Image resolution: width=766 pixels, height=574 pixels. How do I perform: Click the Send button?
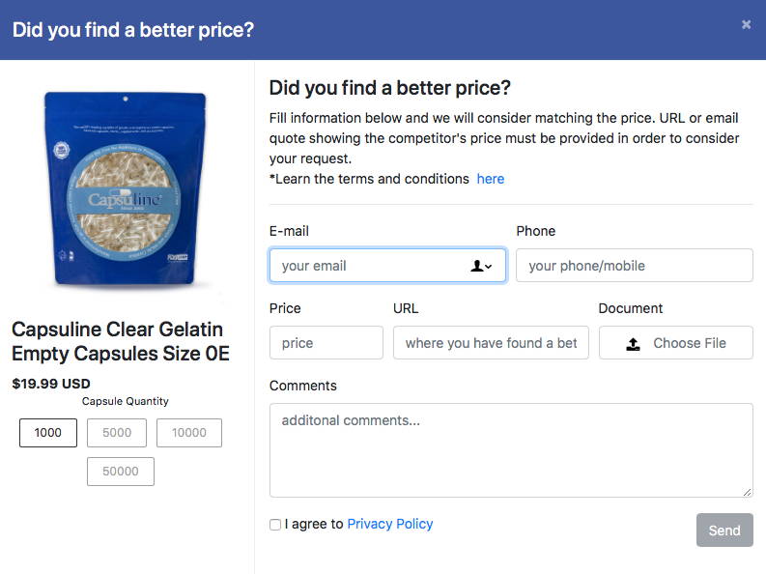(x=724, y=531)
